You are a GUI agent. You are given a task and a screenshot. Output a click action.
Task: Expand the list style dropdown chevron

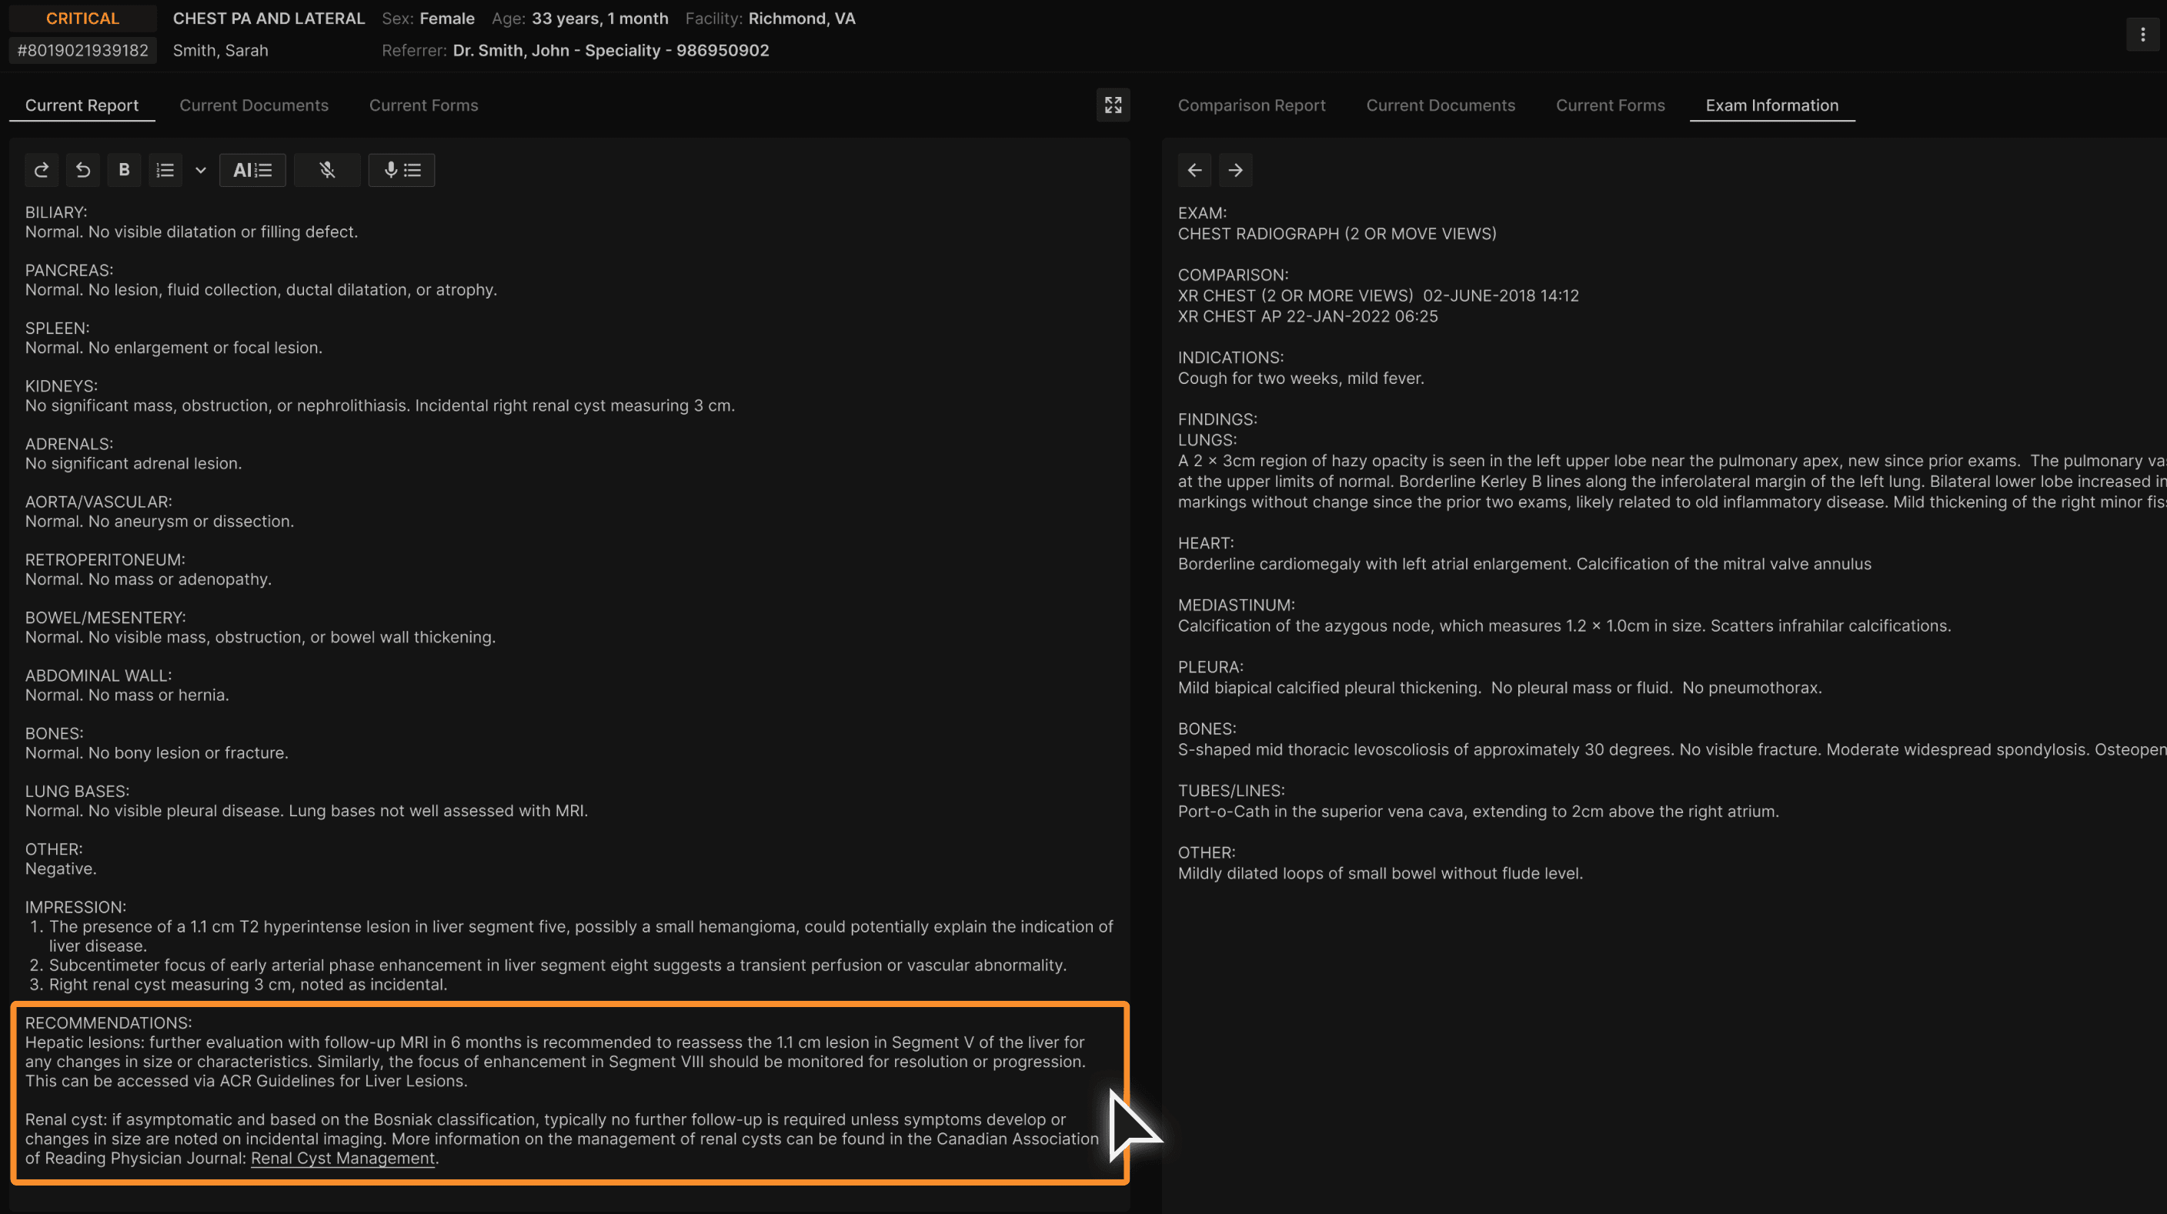[200, 170]
